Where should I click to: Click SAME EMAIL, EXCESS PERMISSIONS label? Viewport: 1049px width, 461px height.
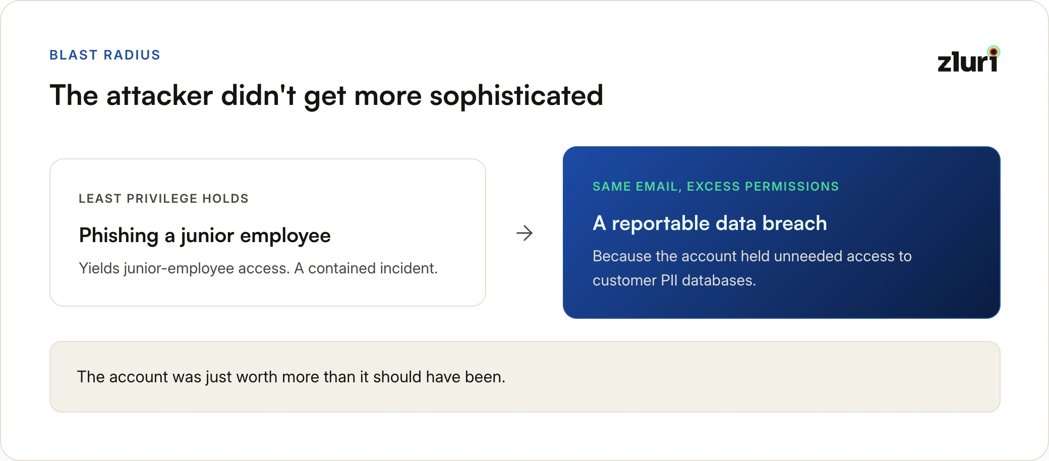716,187
